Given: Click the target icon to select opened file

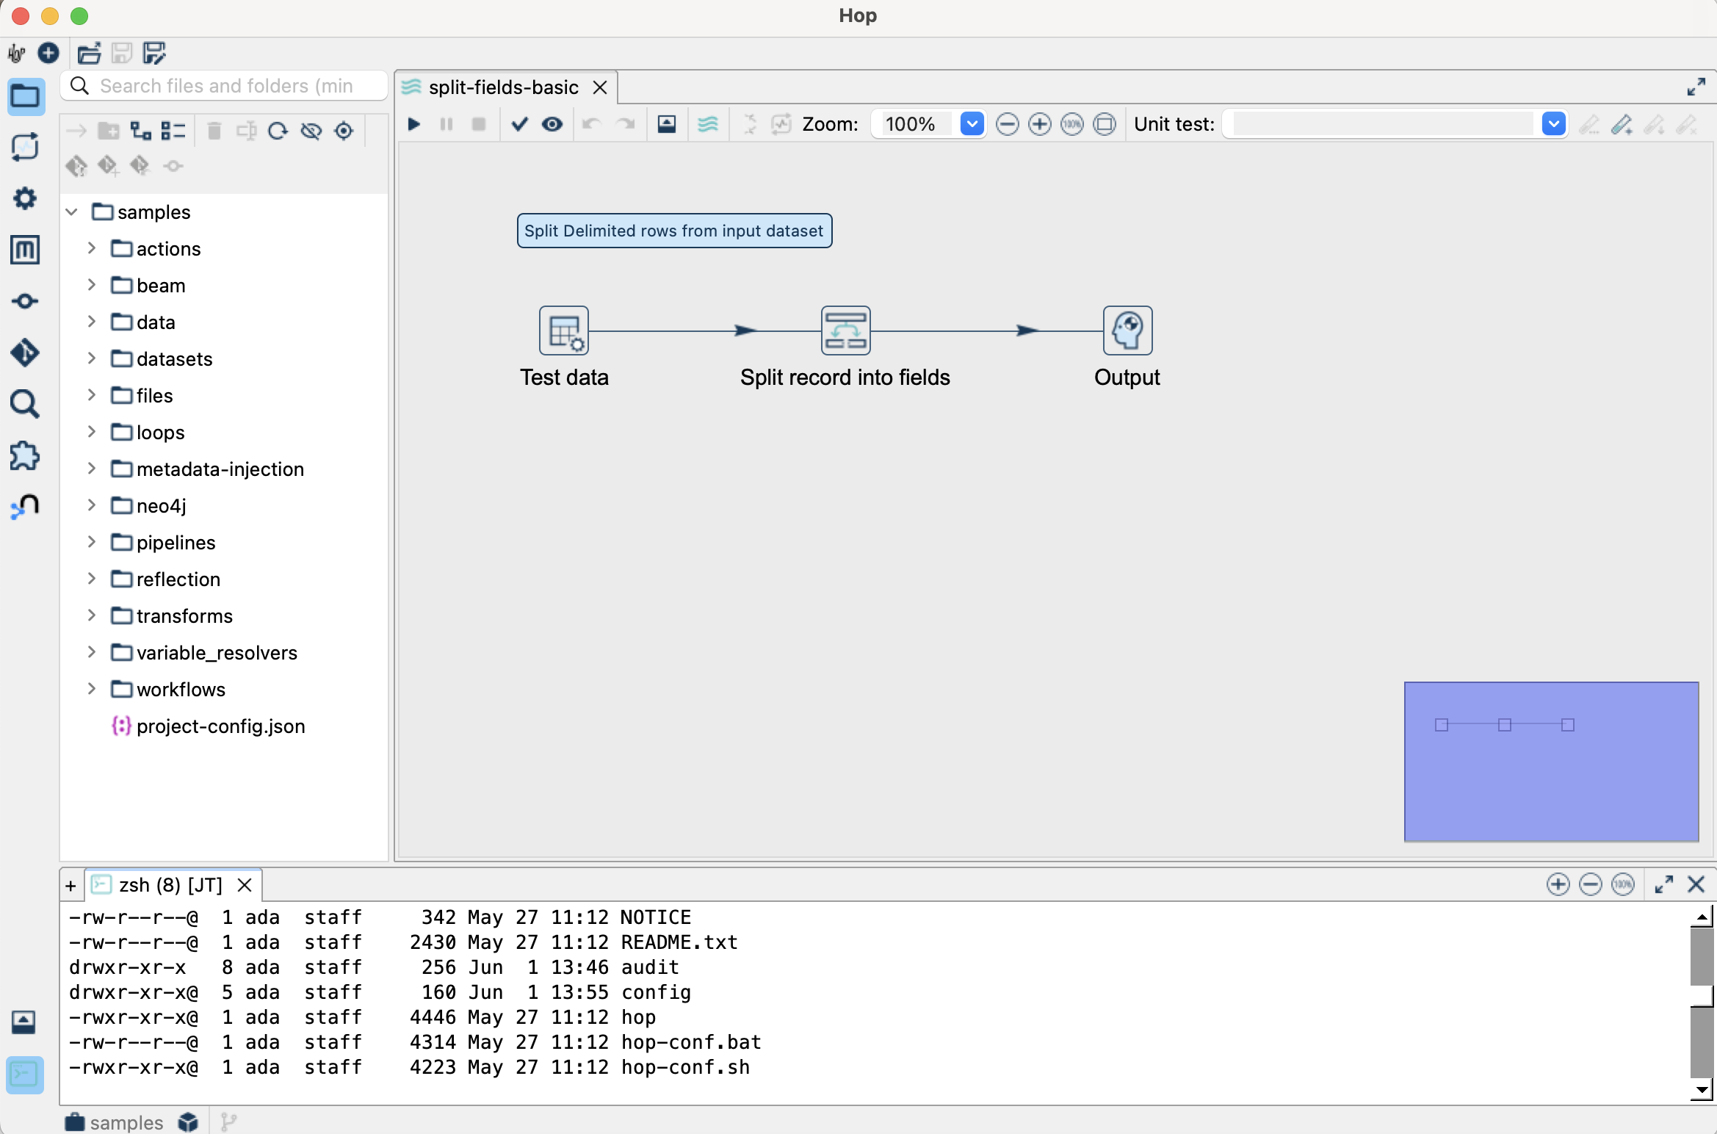Looking at the screenshot, I should pyautogui.click(x=344, y=131).
